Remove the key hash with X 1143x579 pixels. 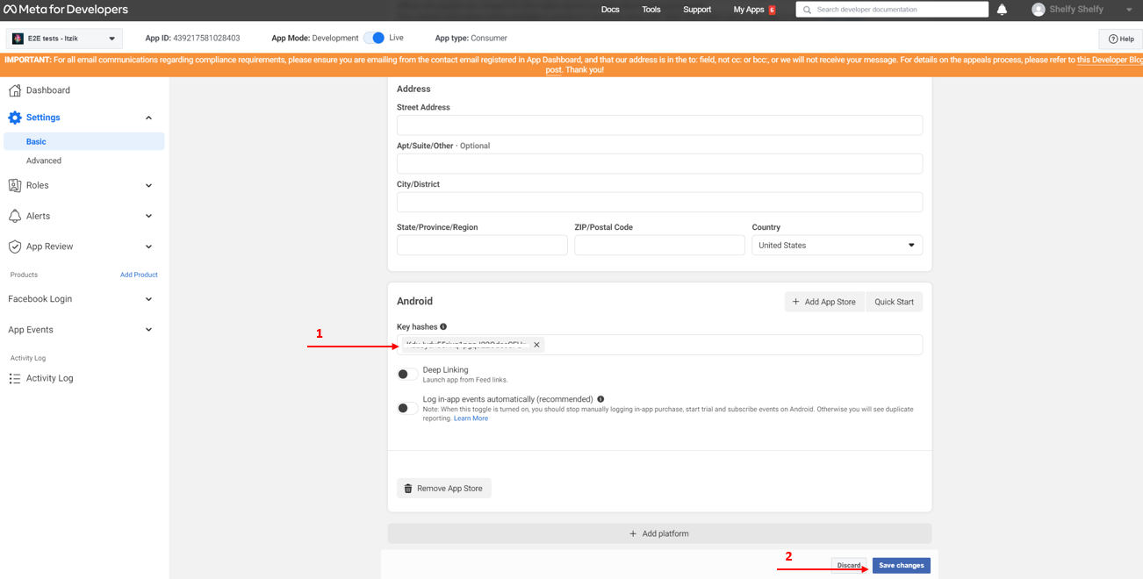(x=536, y=345)
